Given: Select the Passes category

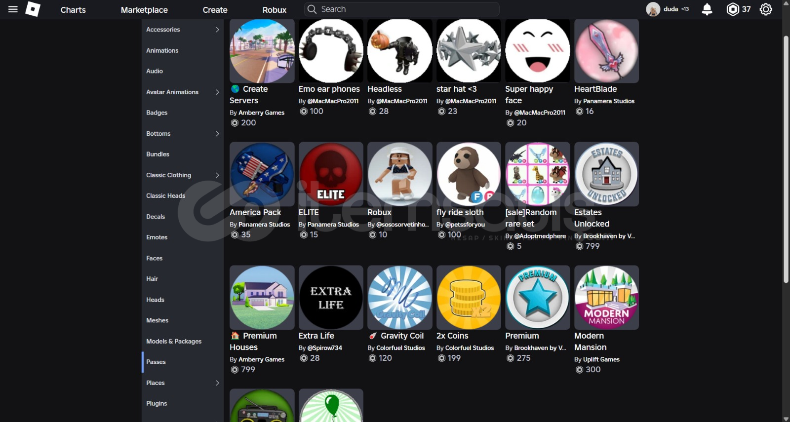Looking at the screenshot, I should [x=156, y=362].
